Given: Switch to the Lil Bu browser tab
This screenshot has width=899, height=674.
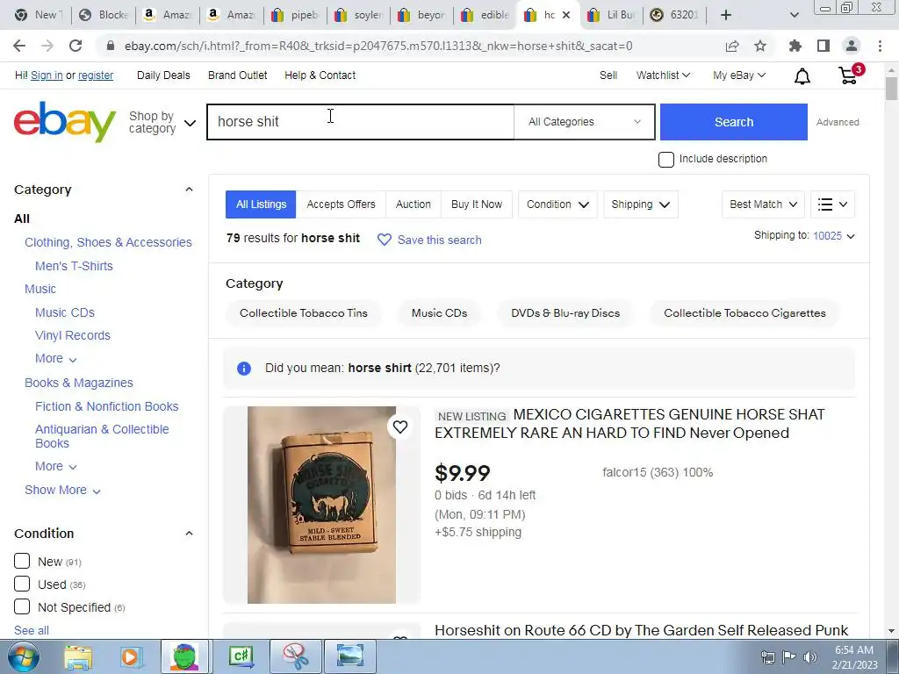Looking at the screenshot, I should pos(611,15).
